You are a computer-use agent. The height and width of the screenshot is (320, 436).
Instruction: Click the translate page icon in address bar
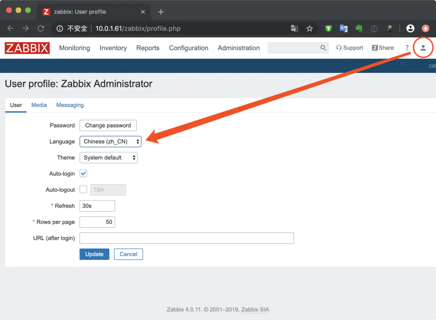(294, 28)
